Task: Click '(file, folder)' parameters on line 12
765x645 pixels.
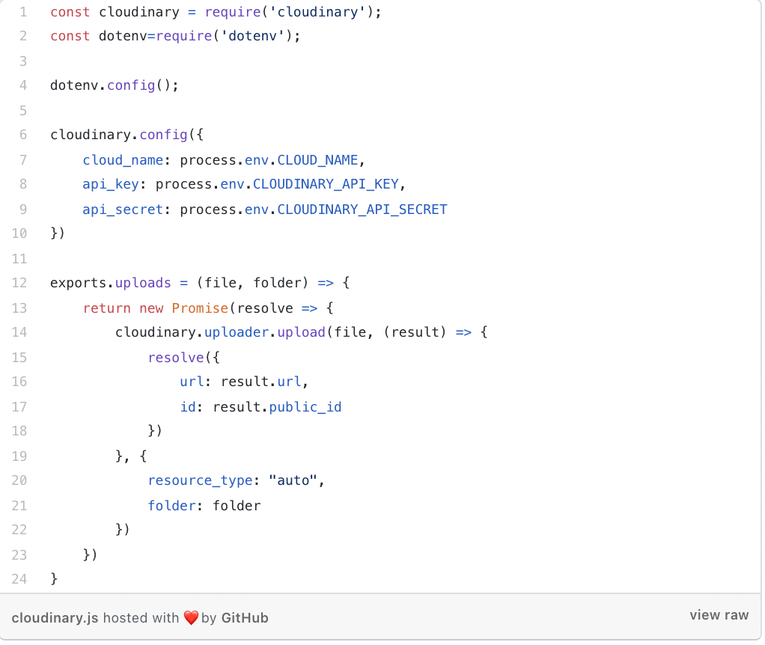Action: [253, 283]
